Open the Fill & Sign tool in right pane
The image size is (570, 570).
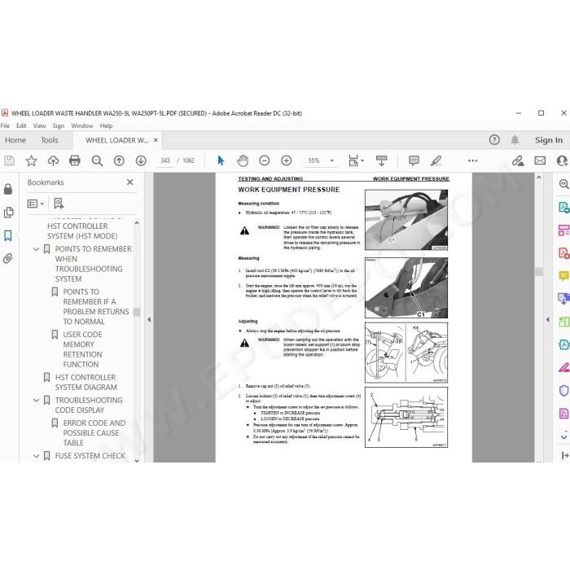(563, 368)
